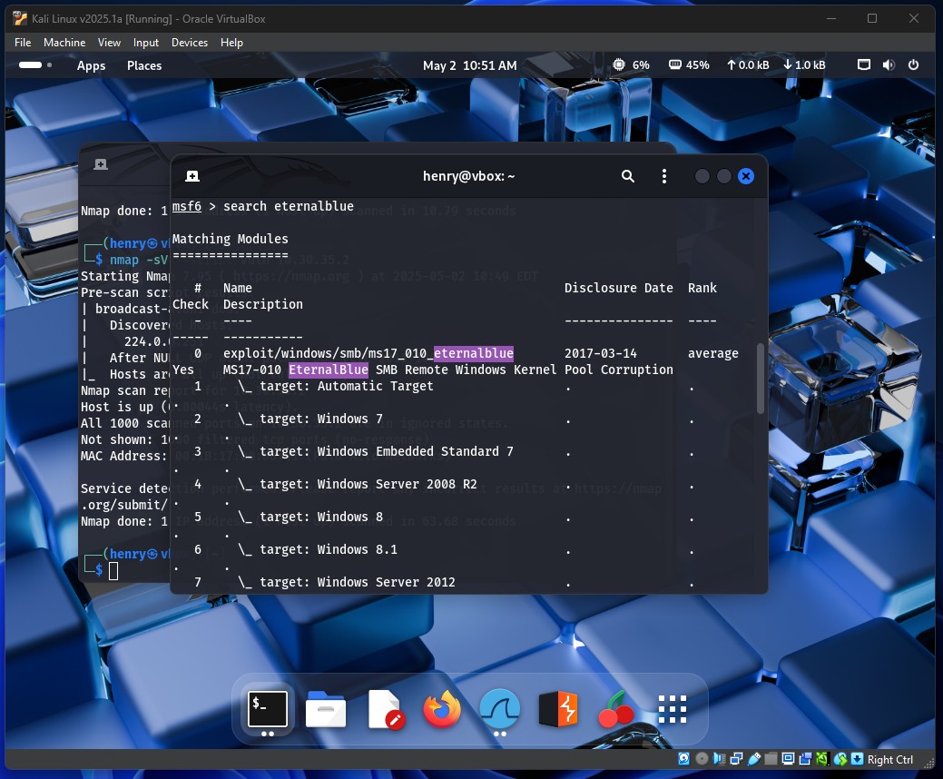Click VirtualBox USB devices status icon
Viewport: 943px width, 779px height.
click(754, 758)
